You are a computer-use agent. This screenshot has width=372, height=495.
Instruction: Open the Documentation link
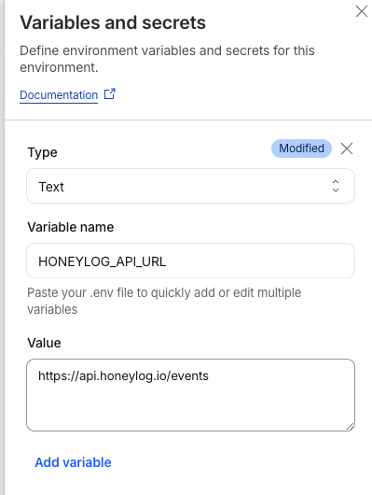point(59,94)
